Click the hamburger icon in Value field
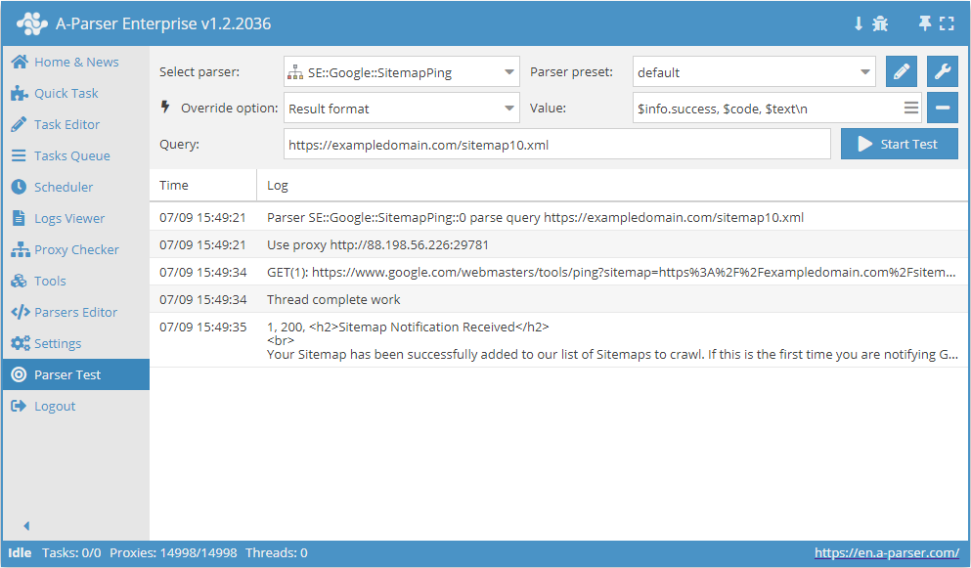971x568 pixels. (x=910, y=108)
